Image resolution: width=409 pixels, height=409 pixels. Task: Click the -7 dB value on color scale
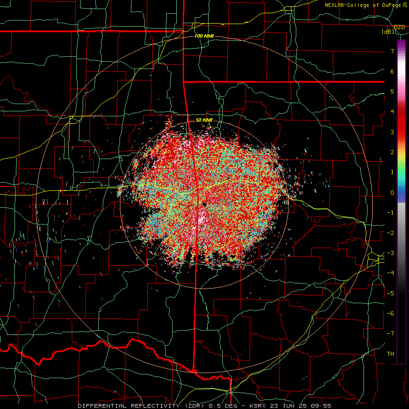pyautogui.click(x=390, y=334)
